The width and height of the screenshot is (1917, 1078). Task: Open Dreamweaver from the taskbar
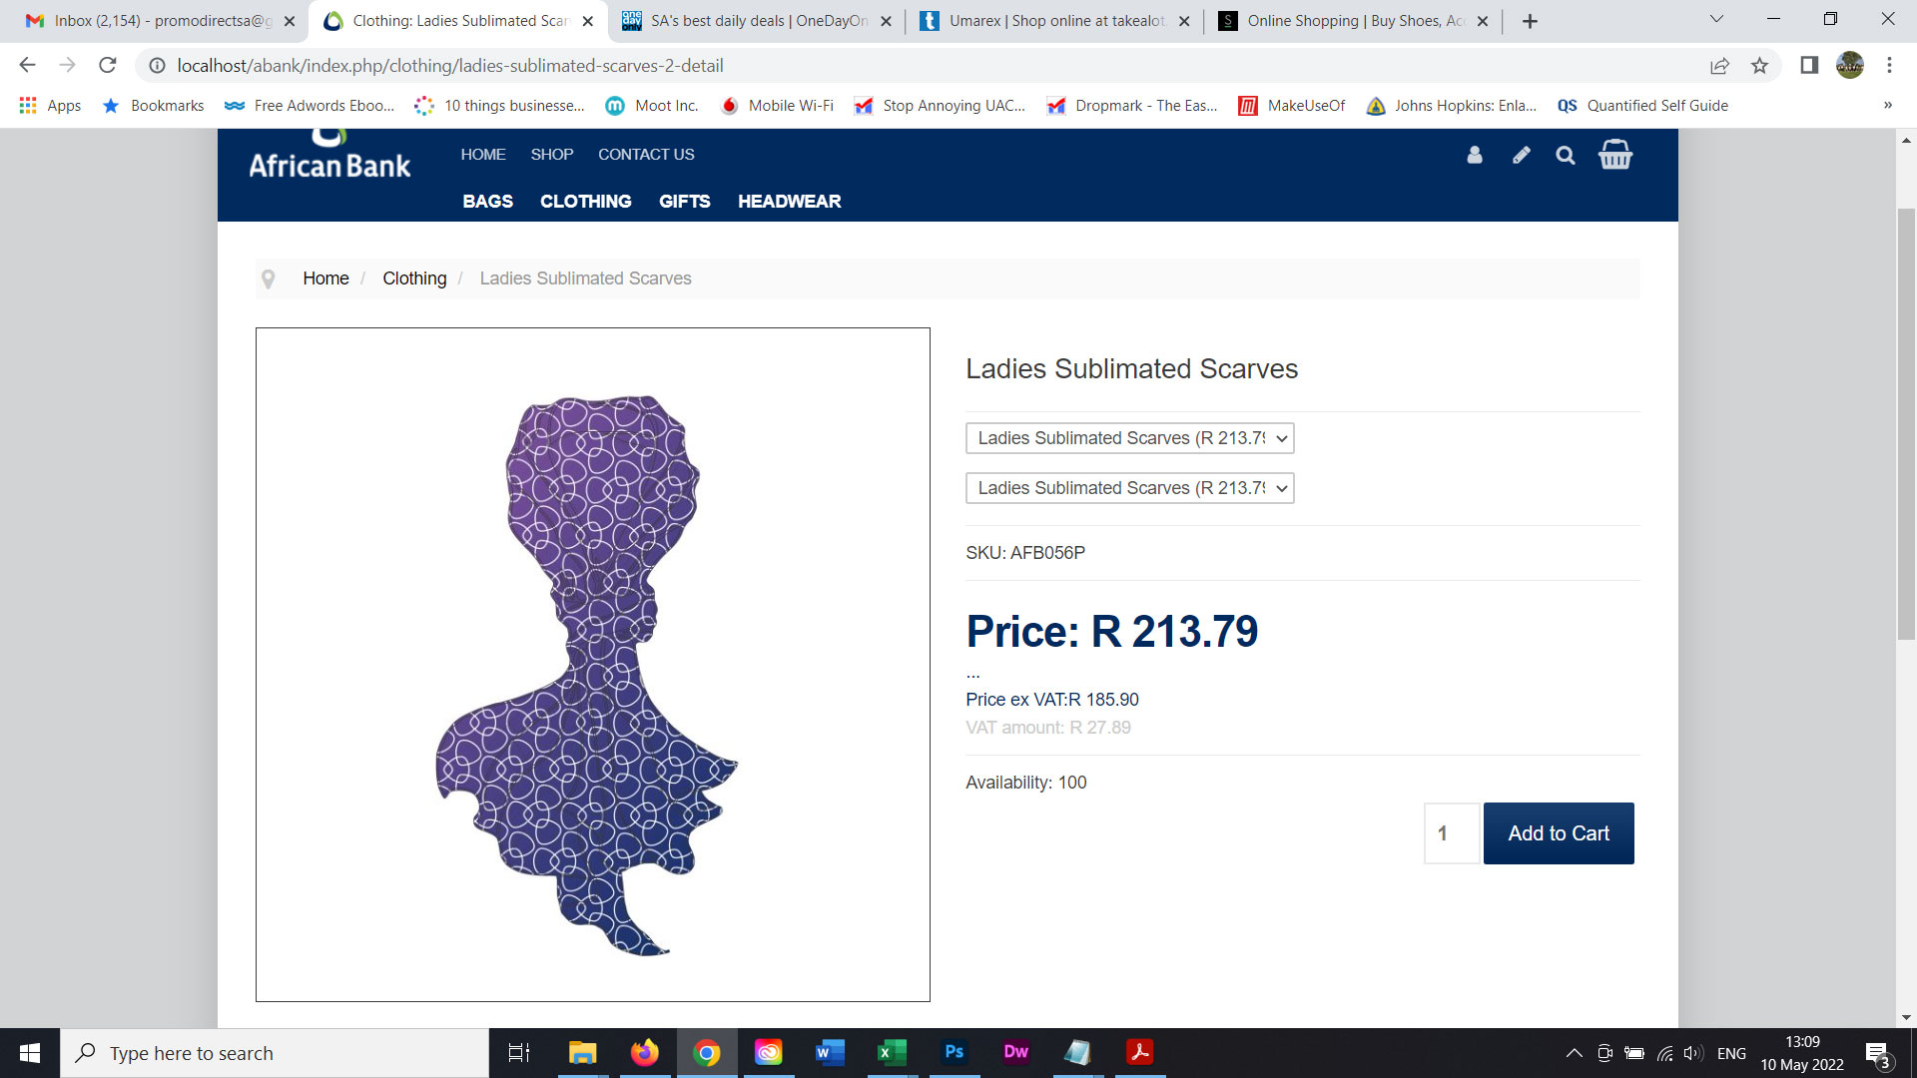[1015, 1052]
